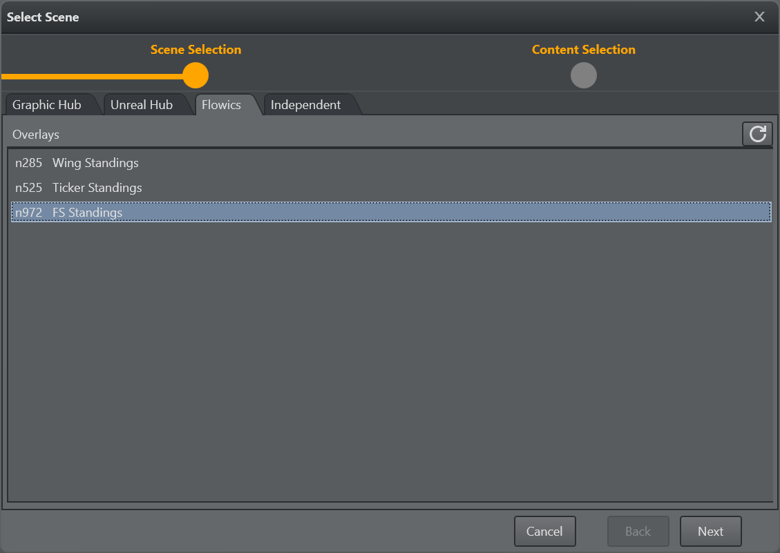
Task: Go to the Independent tab
Action: pos(305,105)
